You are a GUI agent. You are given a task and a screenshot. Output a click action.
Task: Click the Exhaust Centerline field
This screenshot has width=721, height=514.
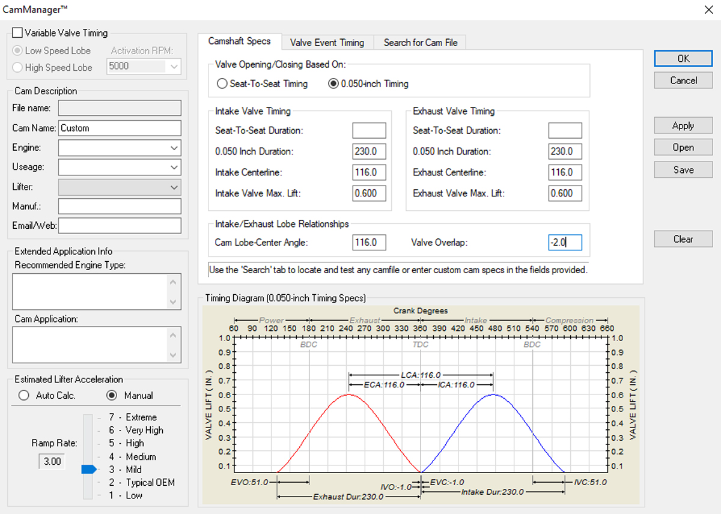click(565, 172)
